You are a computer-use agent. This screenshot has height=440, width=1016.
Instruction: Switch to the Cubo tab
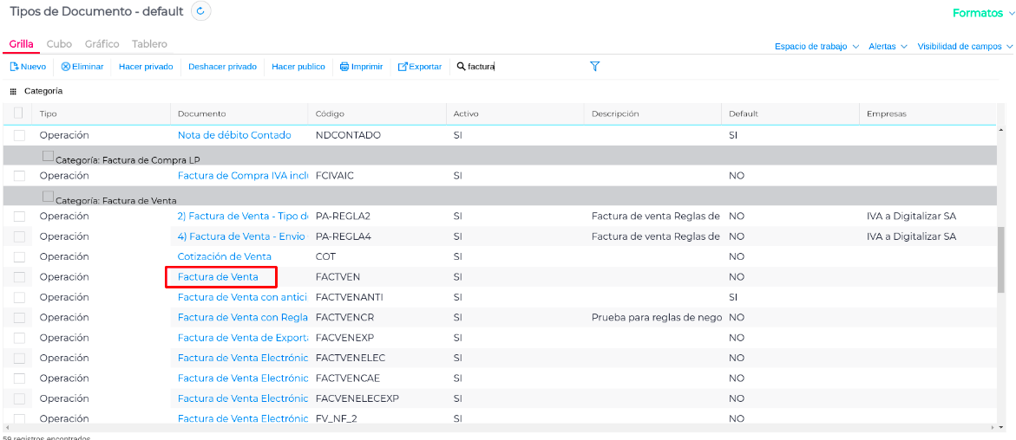pyautogui.click(x=59, y=44)
